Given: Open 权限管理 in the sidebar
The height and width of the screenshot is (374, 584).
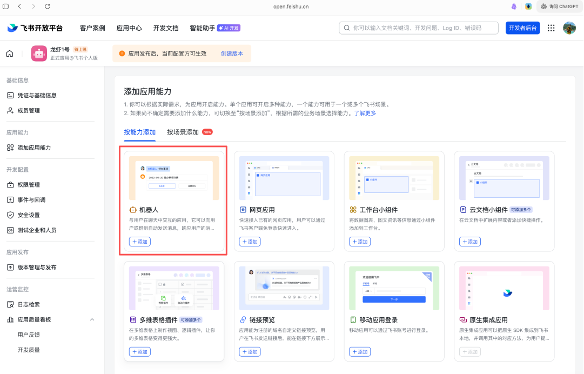Looking at the screenshot, I should (x=29, y=185).
